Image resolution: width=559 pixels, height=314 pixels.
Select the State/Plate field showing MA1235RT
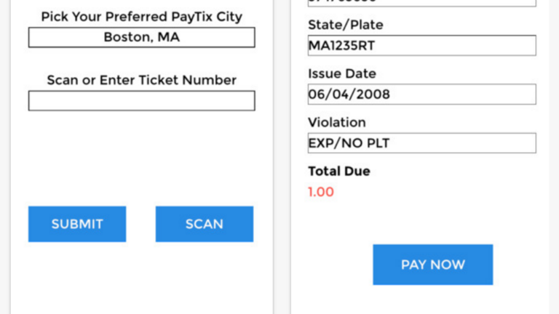tap(421, 46)
